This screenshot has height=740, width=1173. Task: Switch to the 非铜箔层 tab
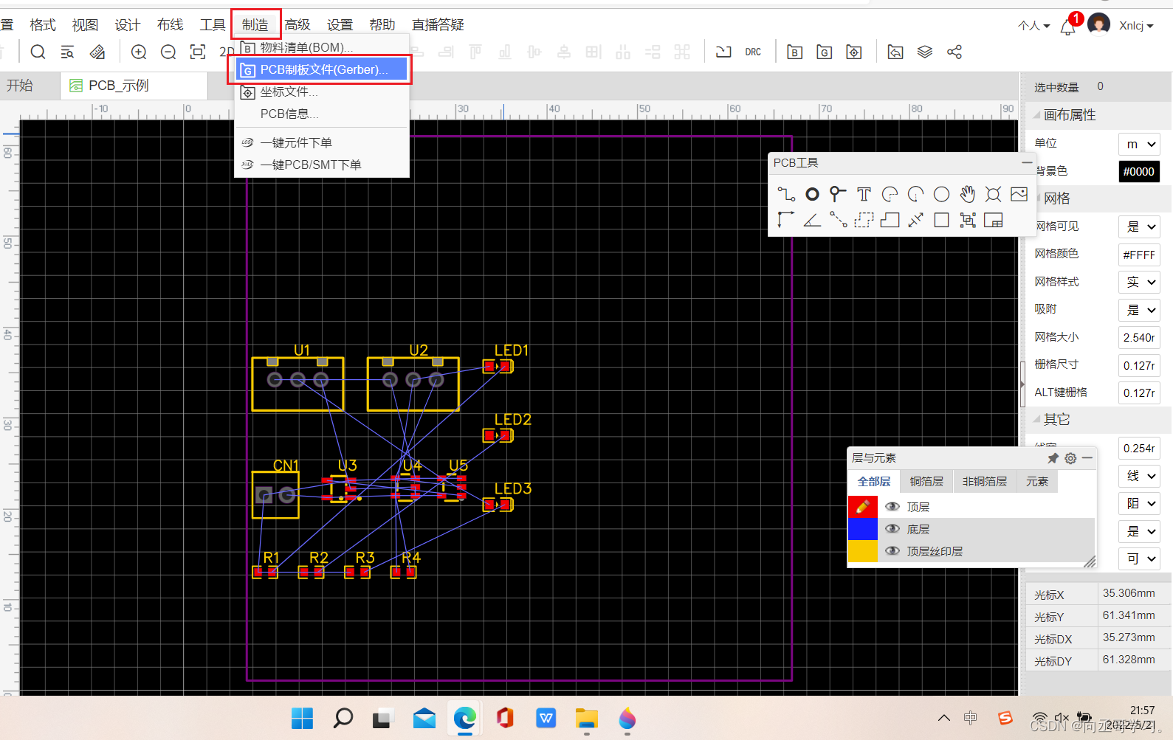(x=985, y=481)
